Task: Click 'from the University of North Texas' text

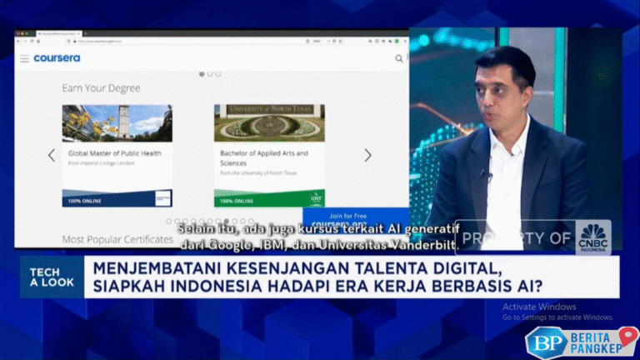Action: click(x=258, y=173)
